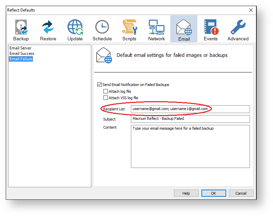Image resolution: width=273 pixels, height=216 pixels.
Task: Click the Subject text field
Action: coord(190,119)
